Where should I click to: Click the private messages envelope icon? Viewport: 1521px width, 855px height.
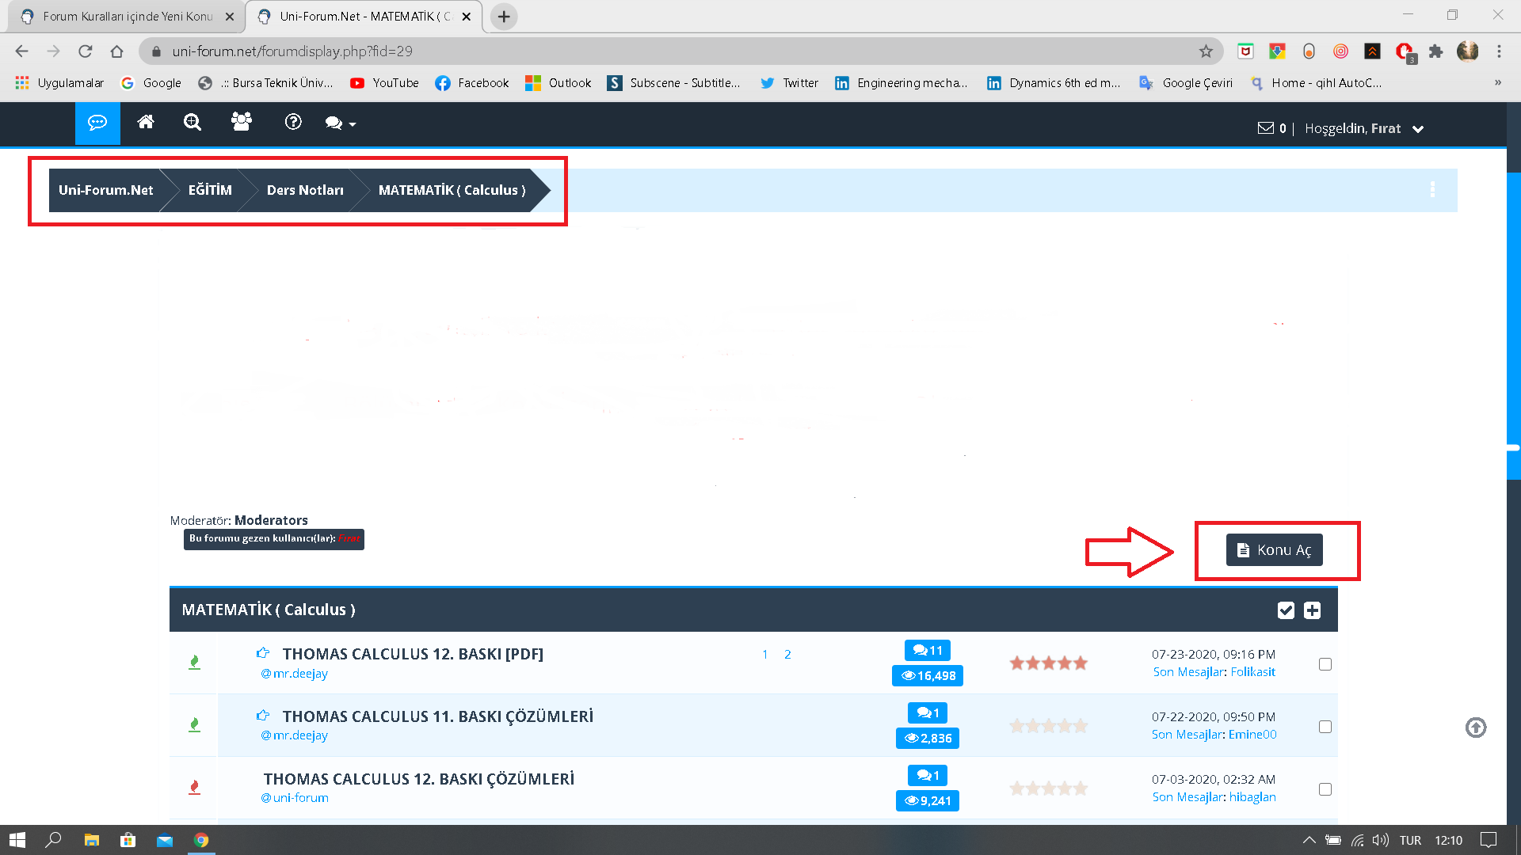coord(1266,128)
